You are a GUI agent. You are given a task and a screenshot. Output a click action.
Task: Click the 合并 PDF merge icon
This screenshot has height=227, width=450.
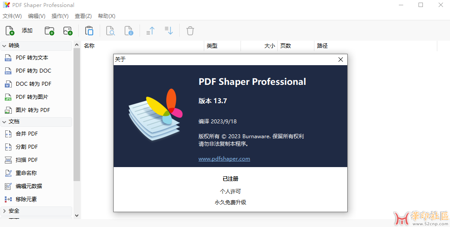tap(8, 134)
